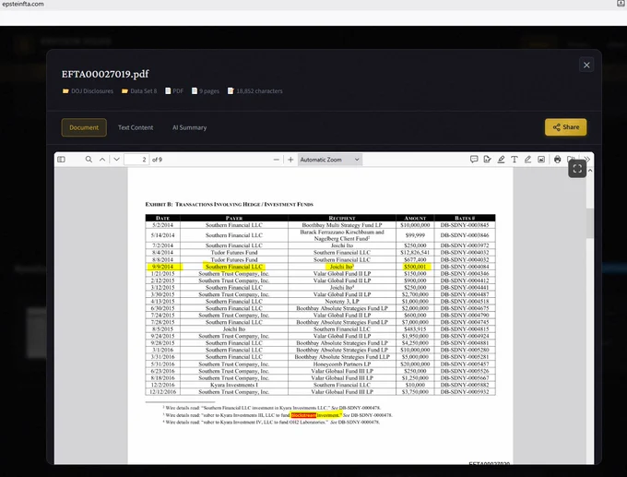Click the Valar Globaal Fund III LP 6/23/2016 cell
The height and width of the screenshot is (477, 627).
342,371
